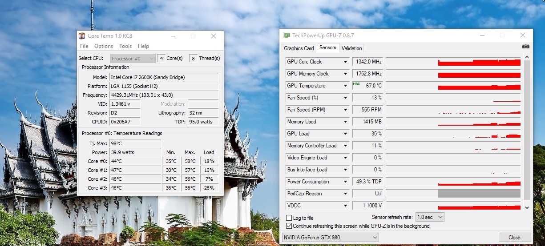The width and height of the screenshot is (545, 246).
Task: Open the File menu in Core Temp
Action: (84, 46)
